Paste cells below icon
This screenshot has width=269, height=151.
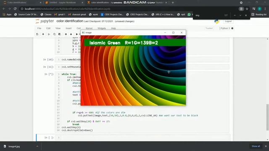click(x=60, y=34)
